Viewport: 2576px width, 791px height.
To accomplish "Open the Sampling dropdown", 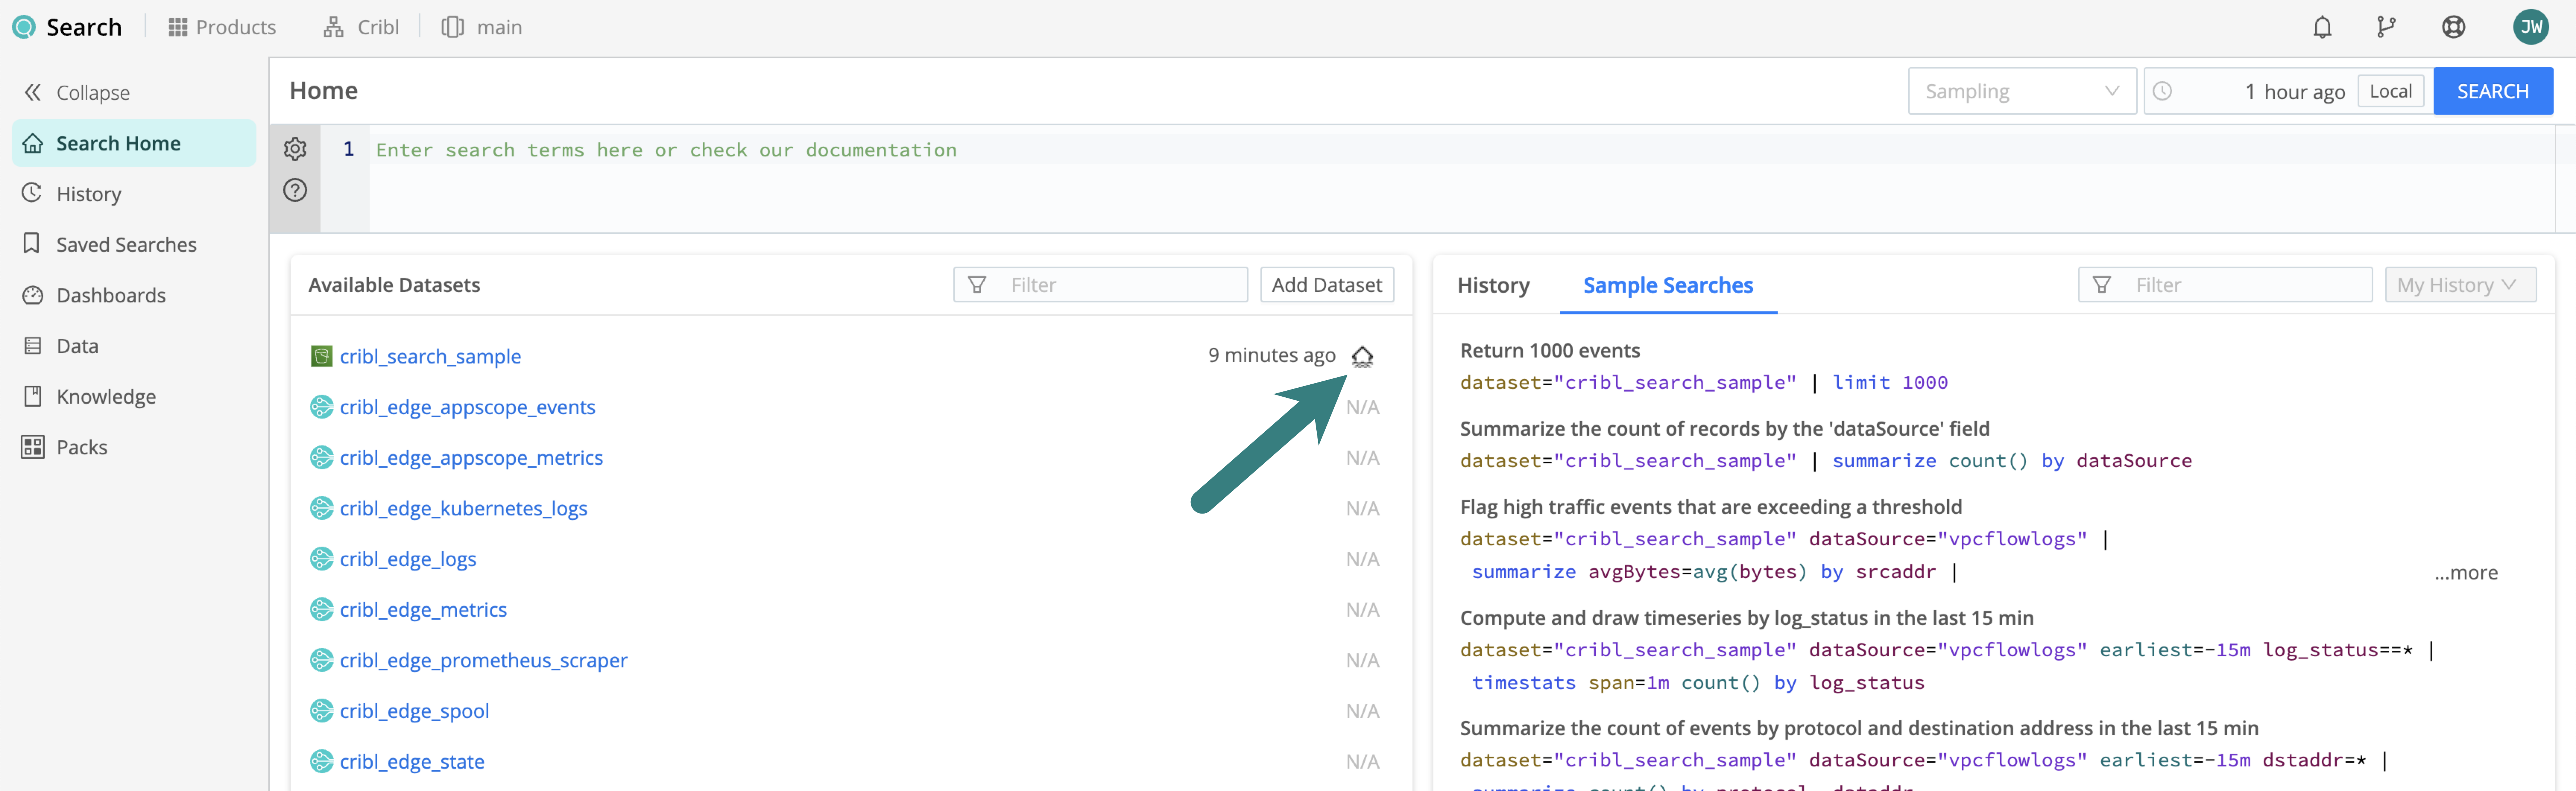I will click(x=2022, y=91).
